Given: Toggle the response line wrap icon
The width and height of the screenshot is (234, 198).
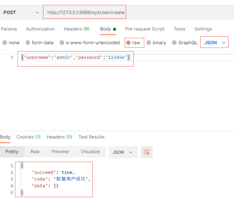Looking at the screenshot, I should point(147,152).
